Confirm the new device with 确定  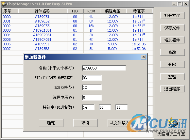pyautogui.click(x=51, y=123)
